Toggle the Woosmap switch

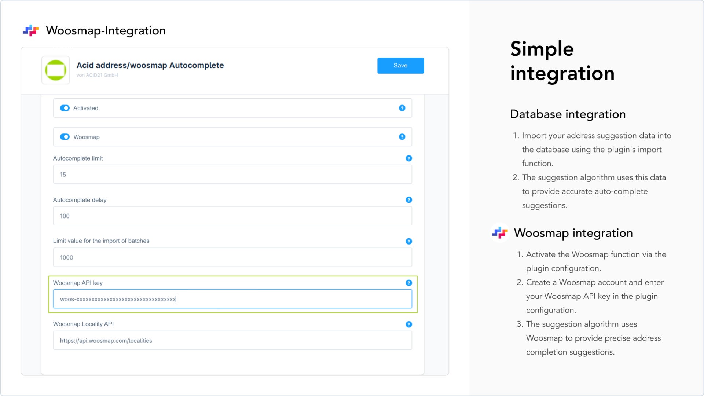point(65,137)
